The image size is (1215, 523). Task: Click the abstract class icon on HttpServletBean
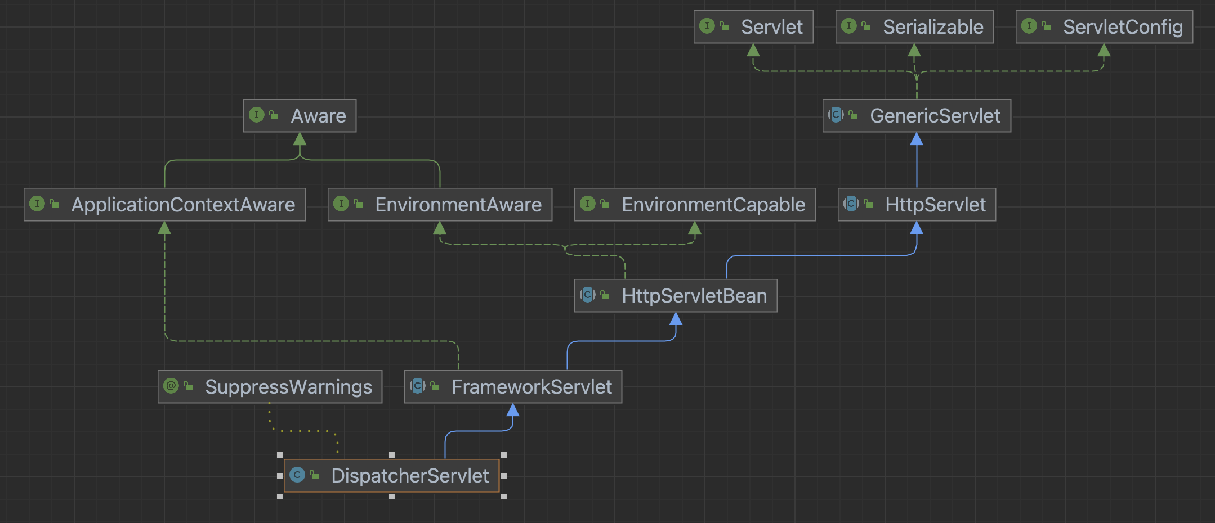pyautogui.click(x=587, y=295)
